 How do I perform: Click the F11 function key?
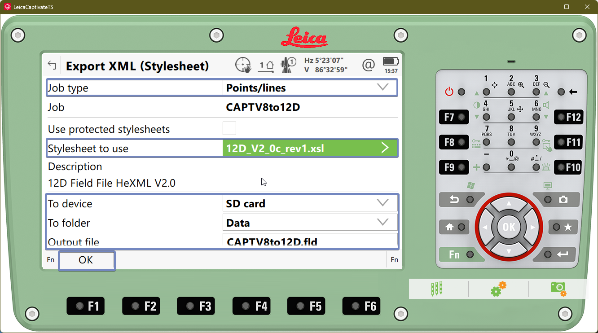coord(569,142)
